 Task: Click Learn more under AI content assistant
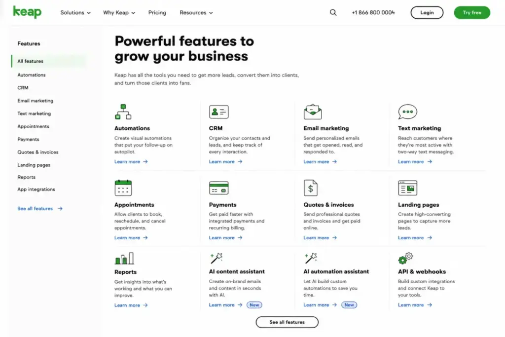pos(221,305)
